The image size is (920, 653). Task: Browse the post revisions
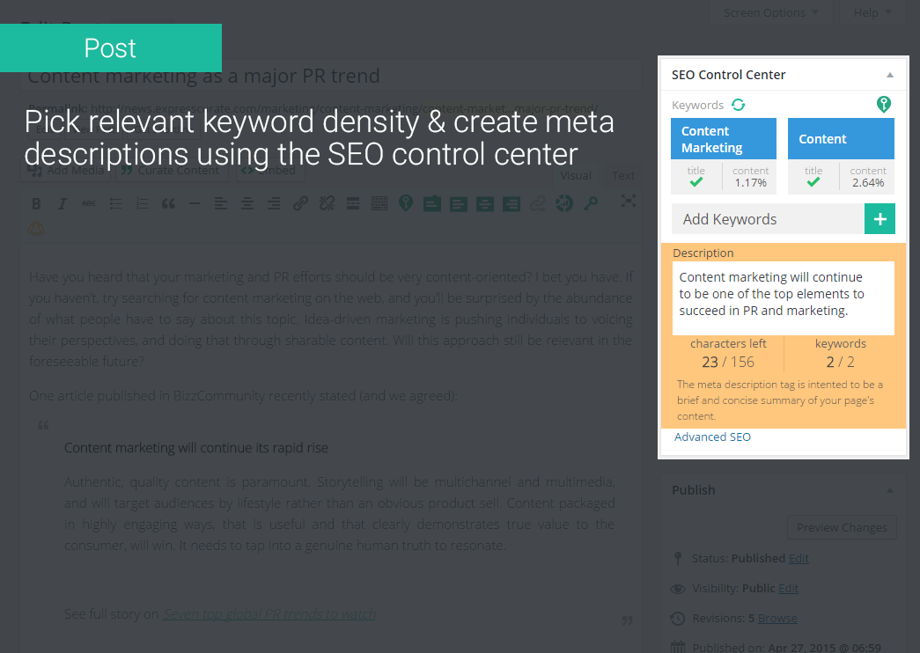click(777, 618)
